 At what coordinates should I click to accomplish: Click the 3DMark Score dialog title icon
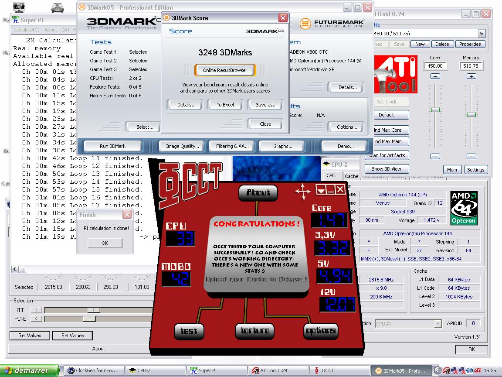[x=166, y=17]
